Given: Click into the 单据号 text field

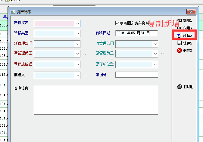Looking at the screenshot, I should tap(136, 75).
